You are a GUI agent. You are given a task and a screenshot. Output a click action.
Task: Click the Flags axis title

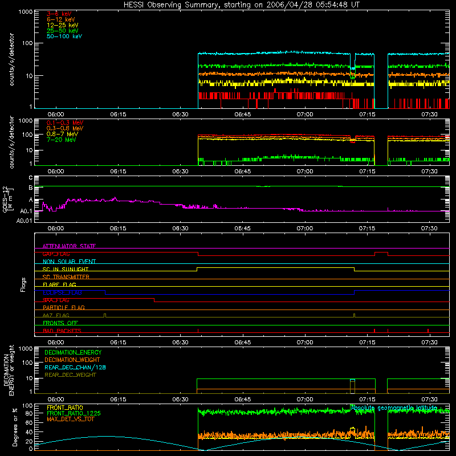tap(23, 284)
